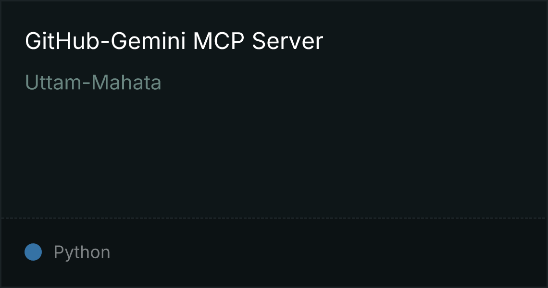Click Uttam in the author name

pyautogui.click(x=53, y=83)
